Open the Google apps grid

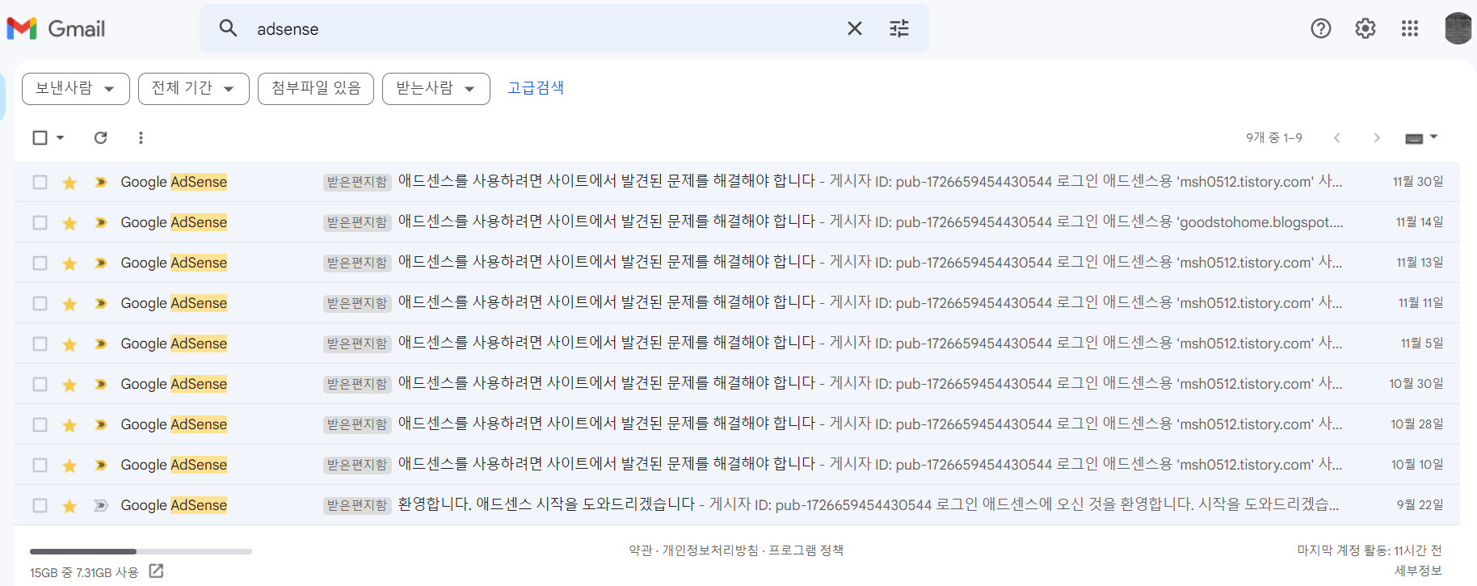tap(1410, 28)
